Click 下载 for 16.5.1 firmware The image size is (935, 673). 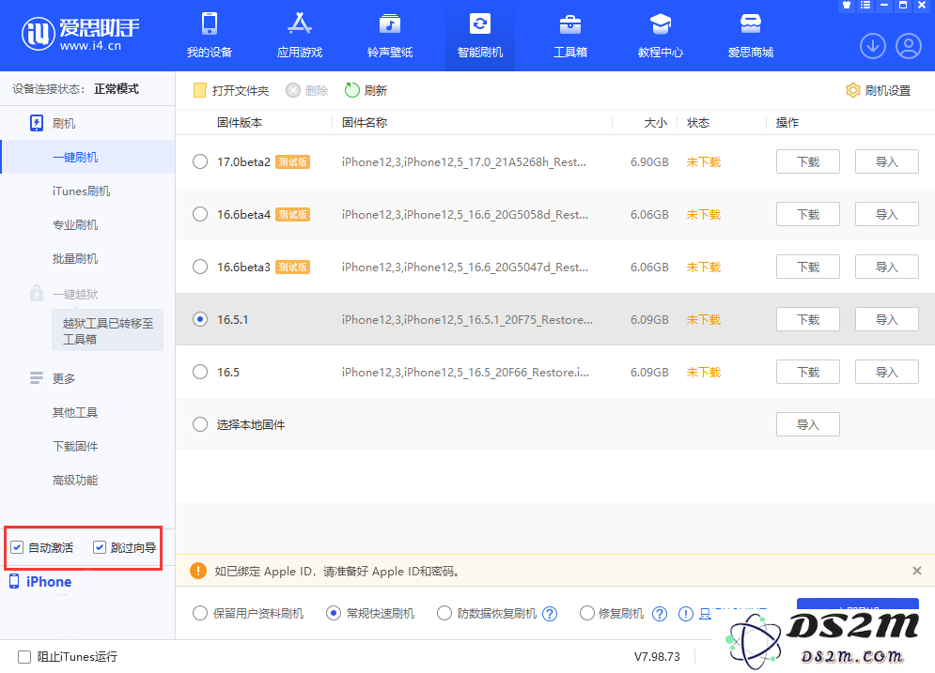tap(808, 319)
